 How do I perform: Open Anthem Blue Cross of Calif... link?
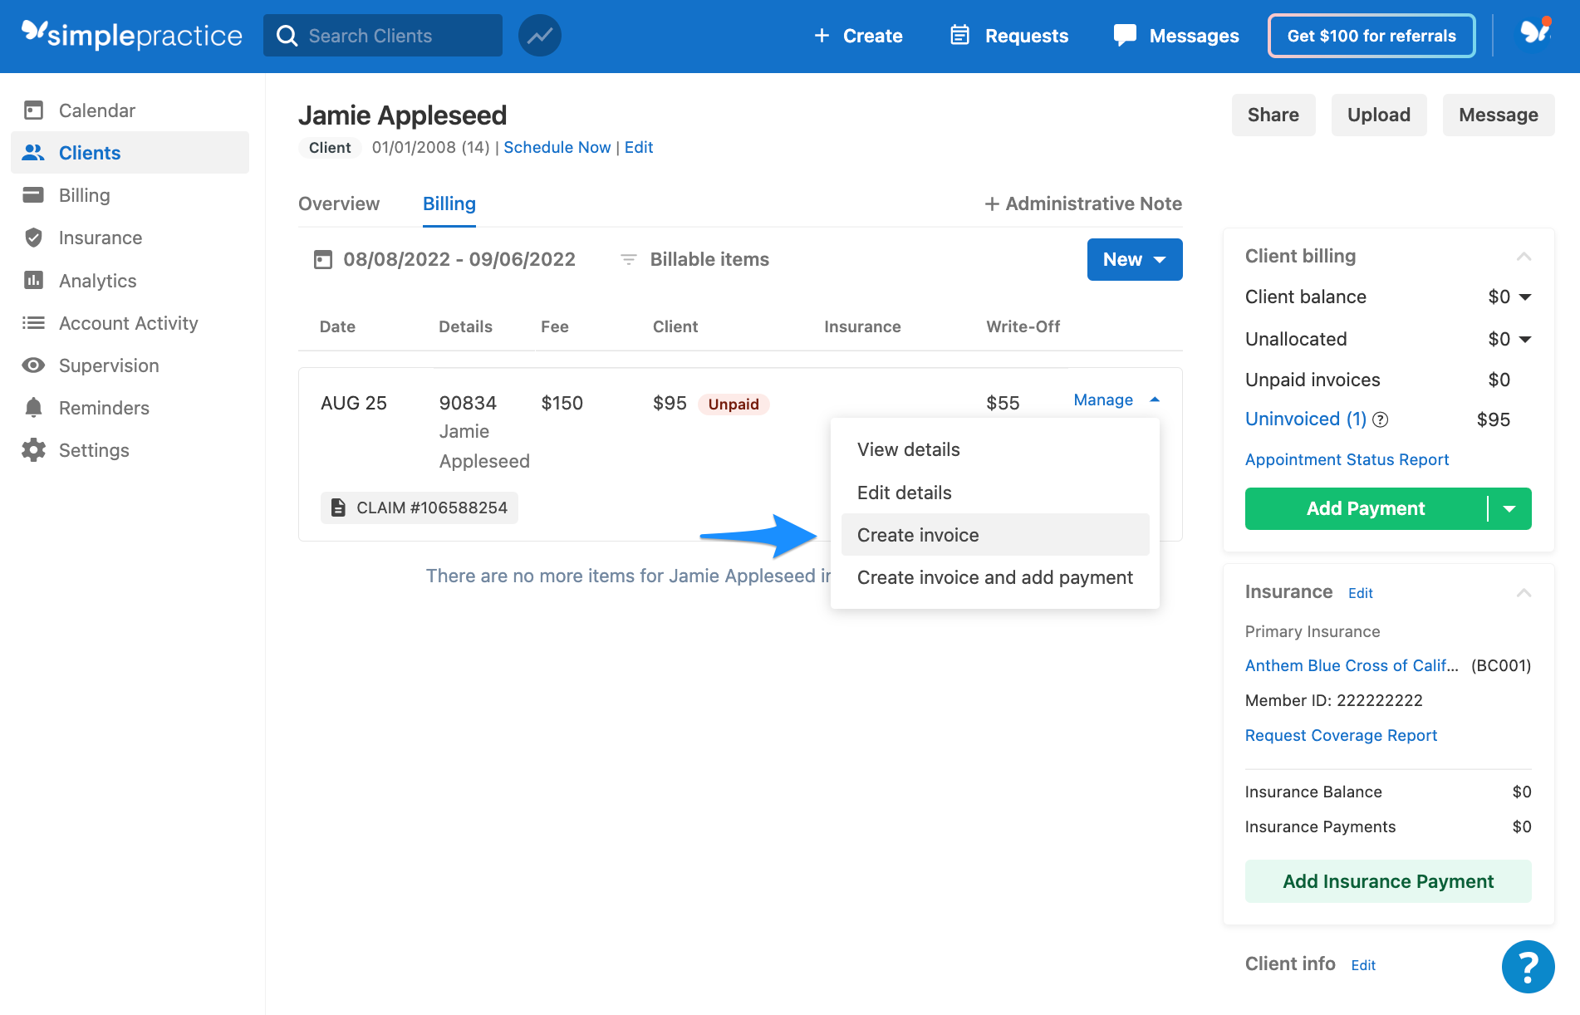tap(1352, 665)
